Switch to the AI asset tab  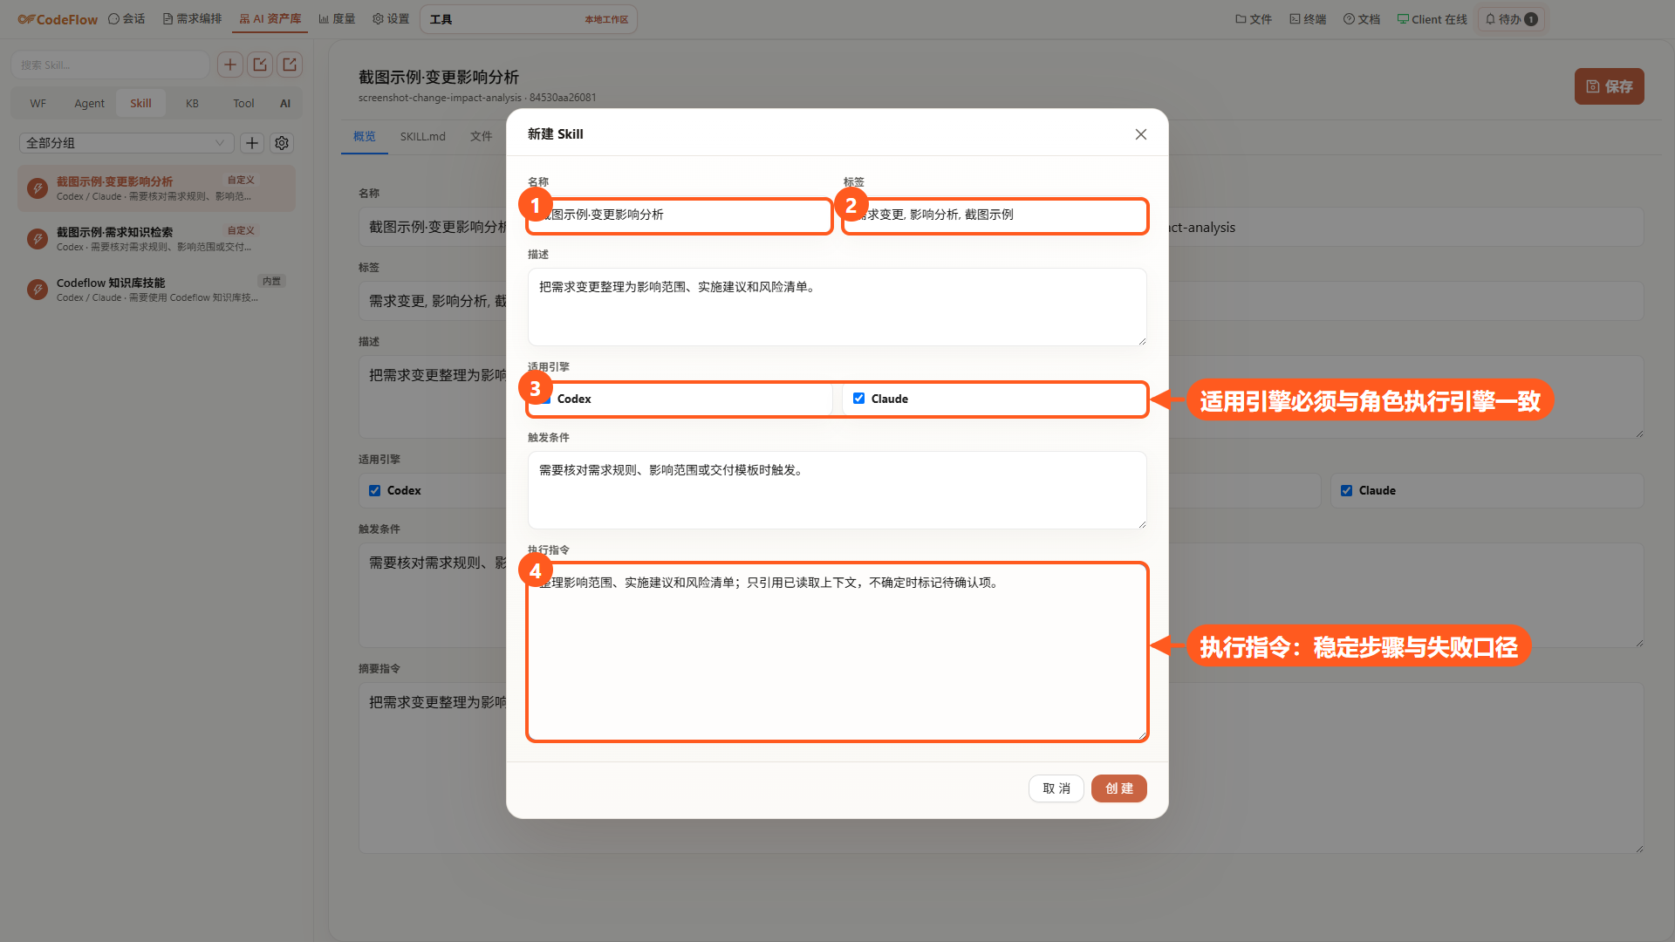click(285, 103)
